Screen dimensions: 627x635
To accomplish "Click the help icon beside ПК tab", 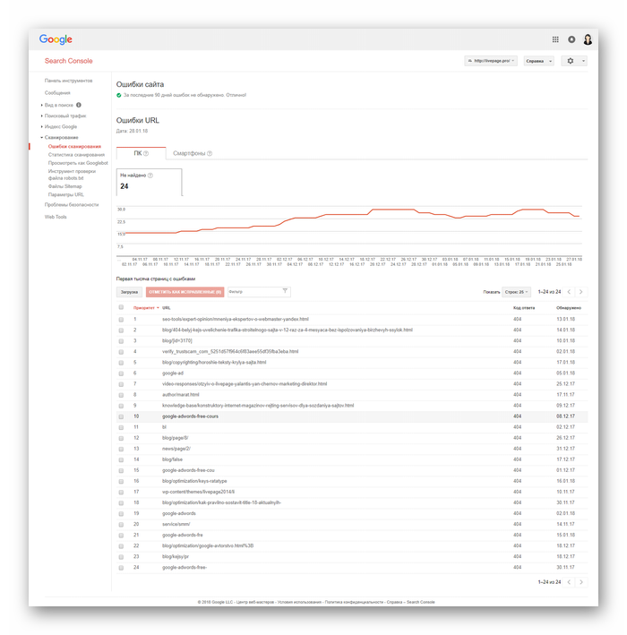I will 146,153.
